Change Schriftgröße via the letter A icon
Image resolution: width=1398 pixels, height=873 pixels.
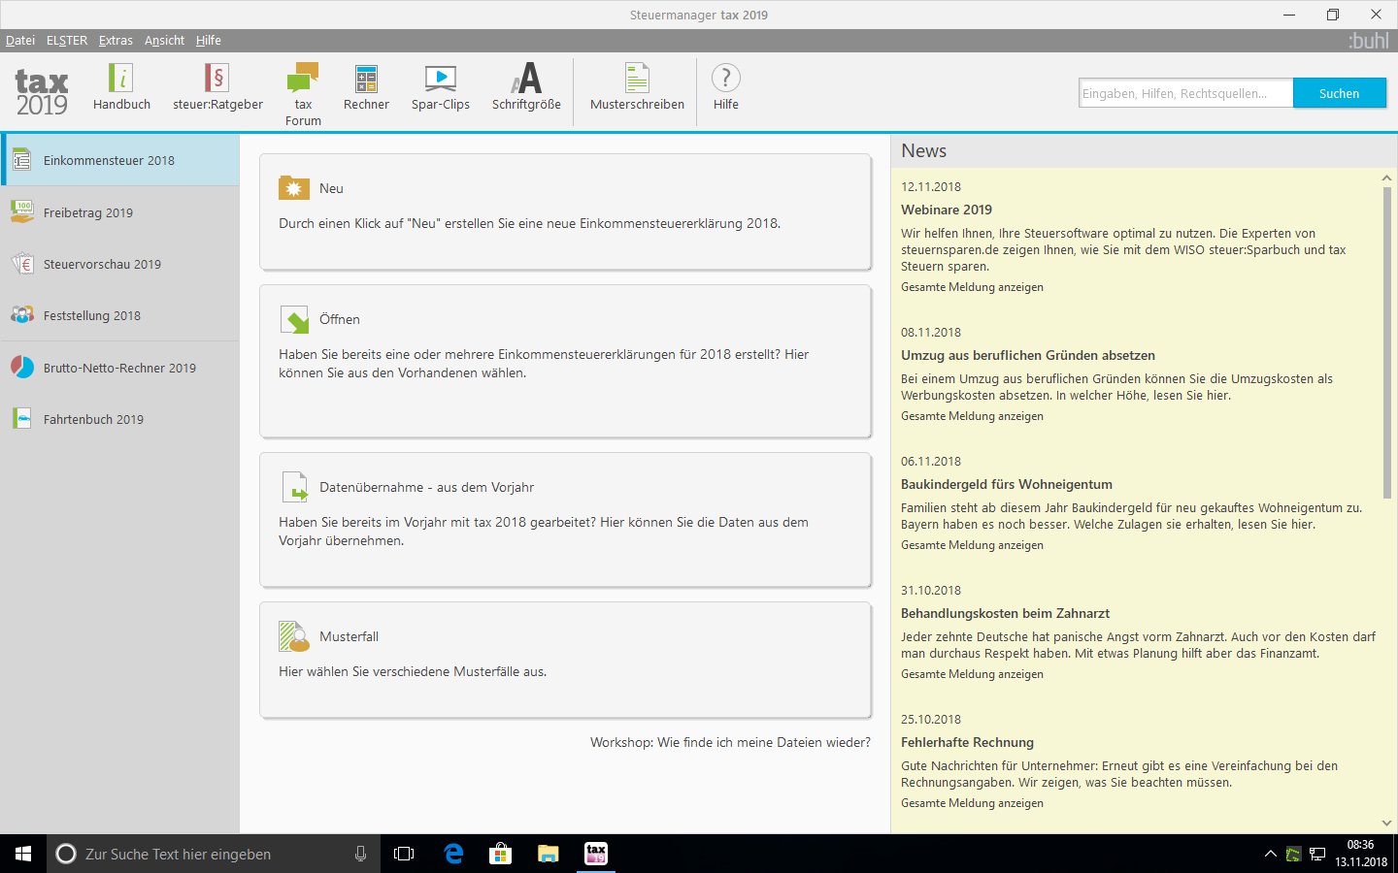pos(526,79)
